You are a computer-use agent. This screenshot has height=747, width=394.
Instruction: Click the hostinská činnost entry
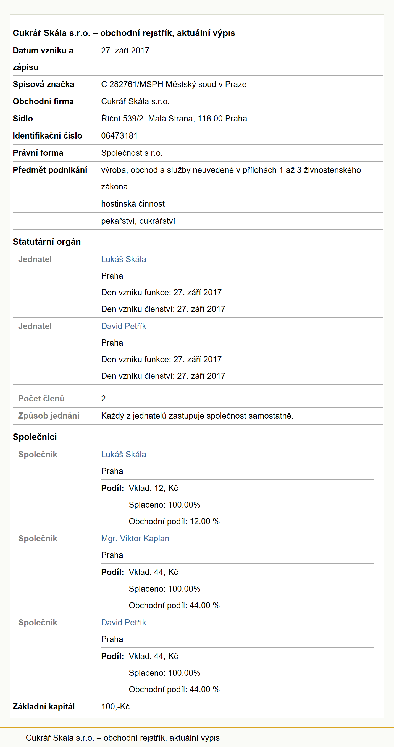click(x=133, y=204)
